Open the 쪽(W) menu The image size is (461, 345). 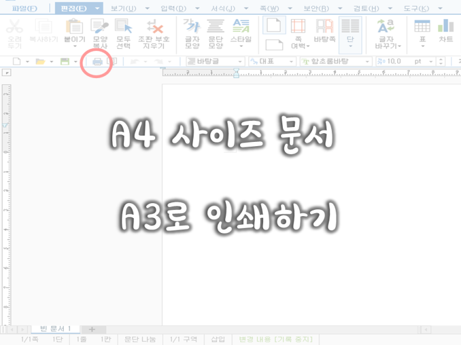[269, 8]
